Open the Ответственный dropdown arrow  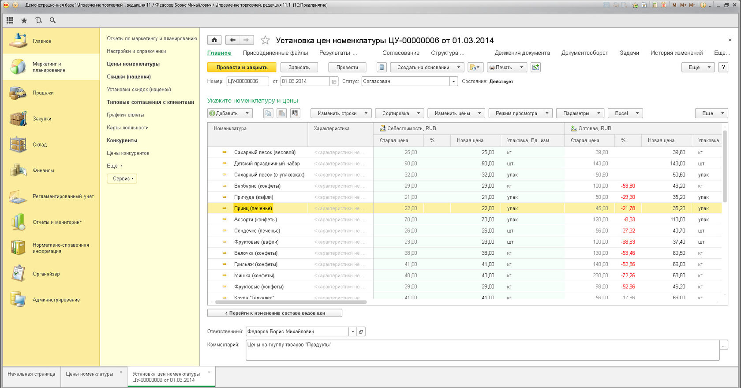pyautogui.click(x=352, y=331)
